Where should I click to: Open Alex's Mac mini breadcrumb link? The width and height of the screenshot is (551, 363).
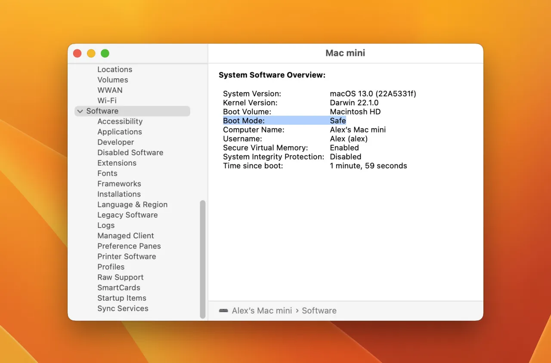[x=262, y=311]
